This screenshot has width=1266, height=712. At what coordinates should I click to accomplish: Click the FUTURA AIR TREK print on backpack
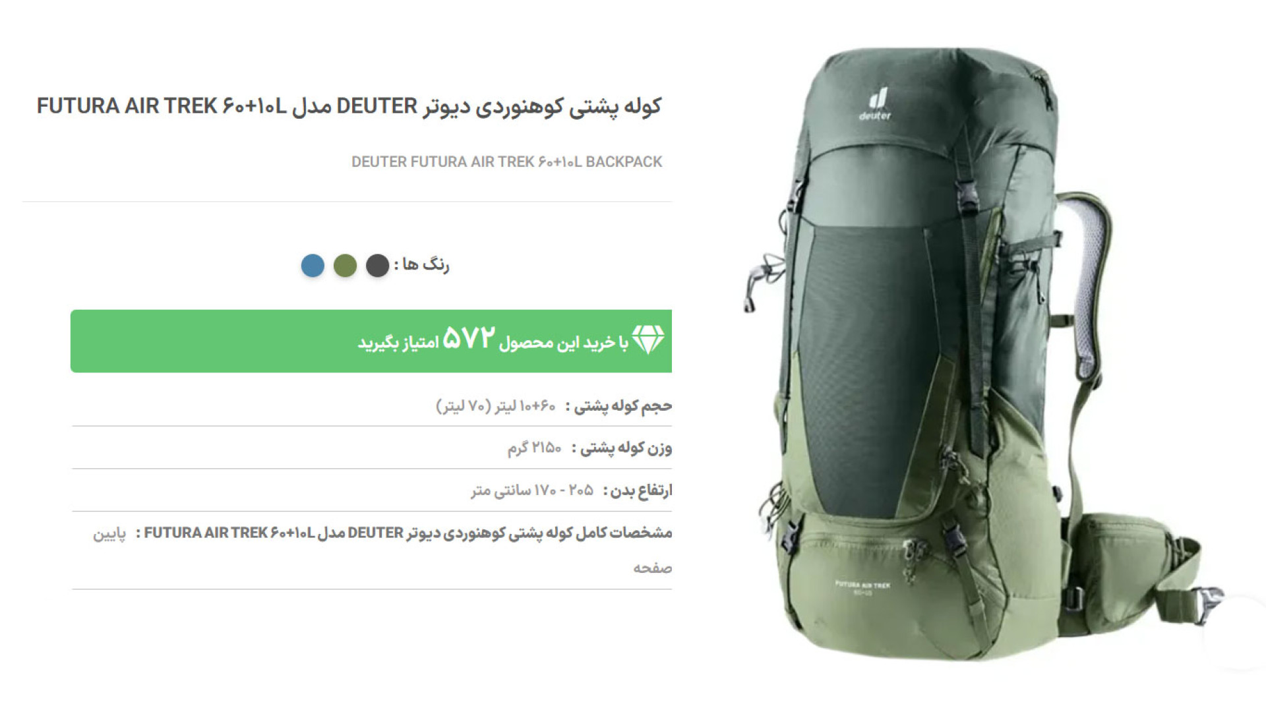[862, 588]
